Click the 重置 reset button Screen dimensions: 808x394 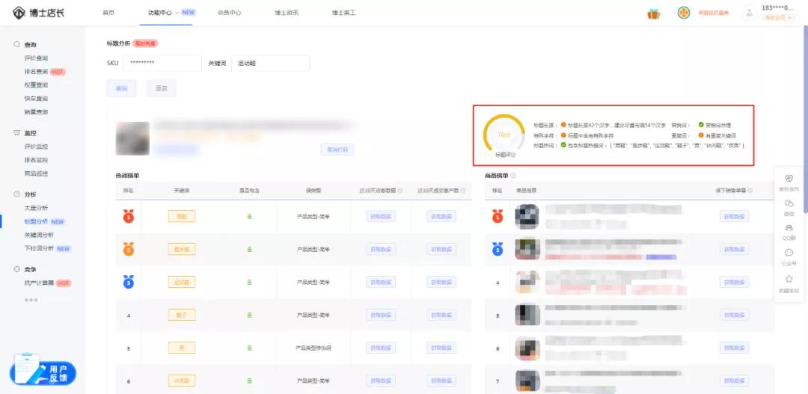(x=162, y=88)
